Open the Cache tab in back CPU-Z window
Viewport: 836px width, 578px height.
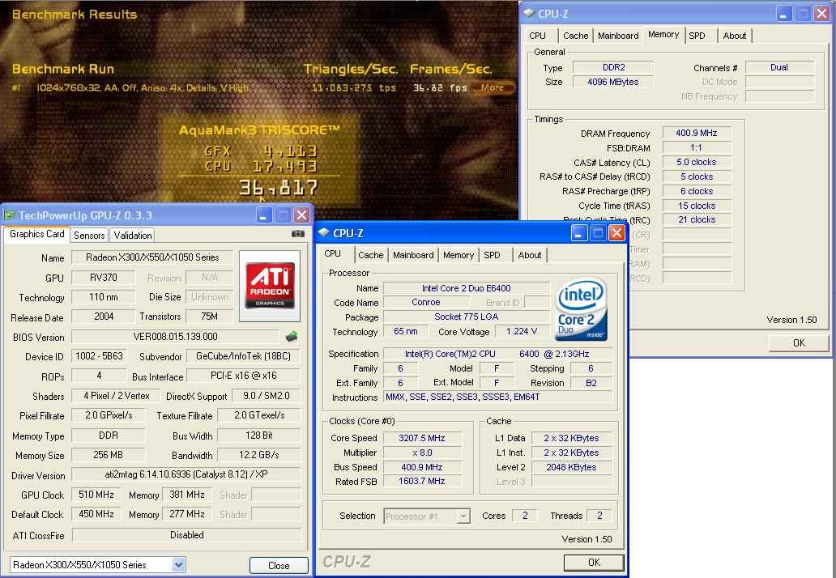pos(576,36)
